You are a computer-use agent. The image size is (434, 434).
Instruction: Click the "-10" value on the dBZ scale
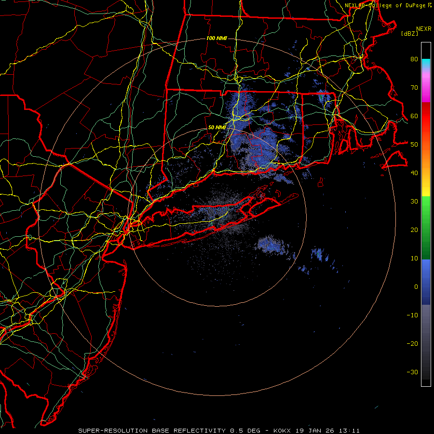point(412,315)
